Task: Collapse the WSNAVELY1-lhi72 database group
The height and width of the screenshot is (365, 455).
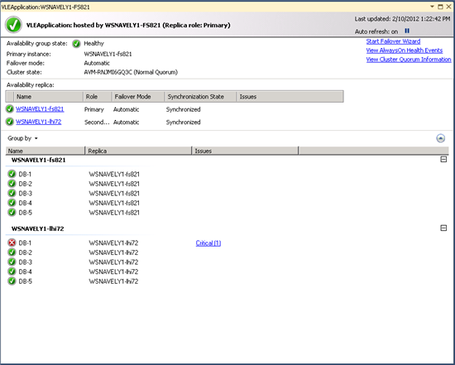Action: pos(443,228)
